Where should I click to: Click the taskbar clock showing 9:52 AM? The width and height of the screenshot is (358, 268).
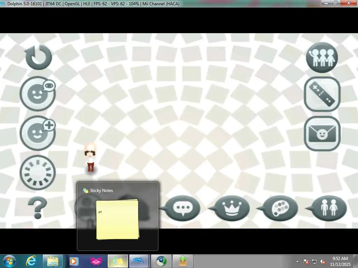(340, 261)
